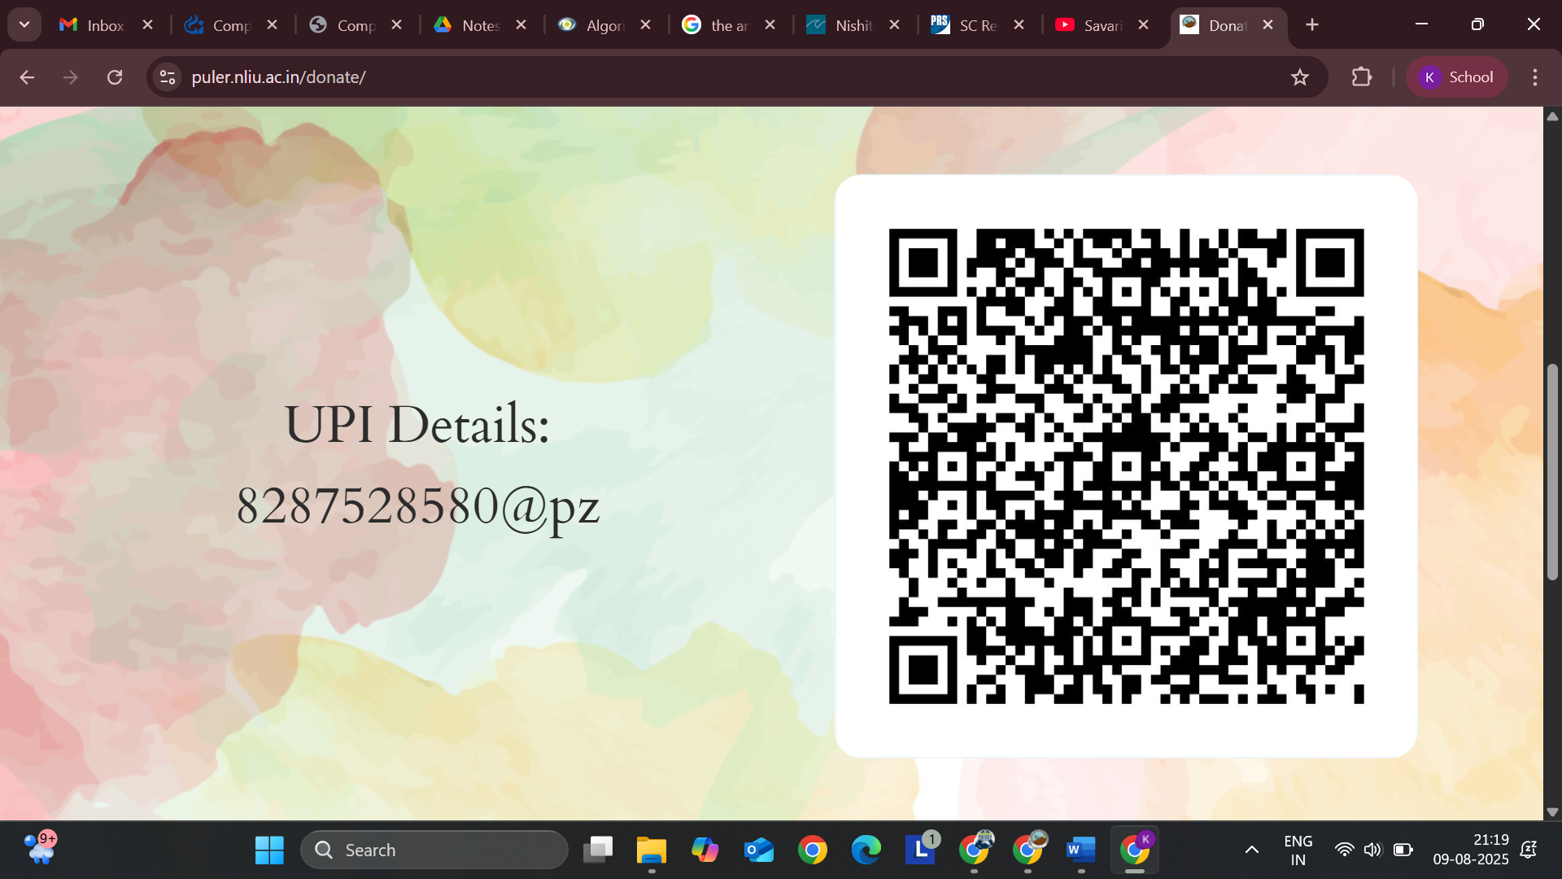Open a new browser tab
Image resolution: width=1562 pixels, height=879 pixels.
1311,25
